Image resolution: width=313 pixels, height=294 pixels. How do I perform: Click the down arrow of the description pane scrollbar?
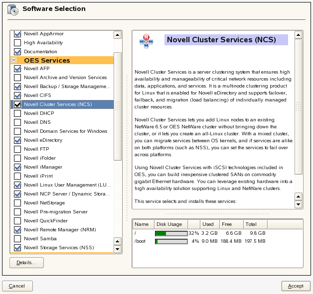coord(299,204)
